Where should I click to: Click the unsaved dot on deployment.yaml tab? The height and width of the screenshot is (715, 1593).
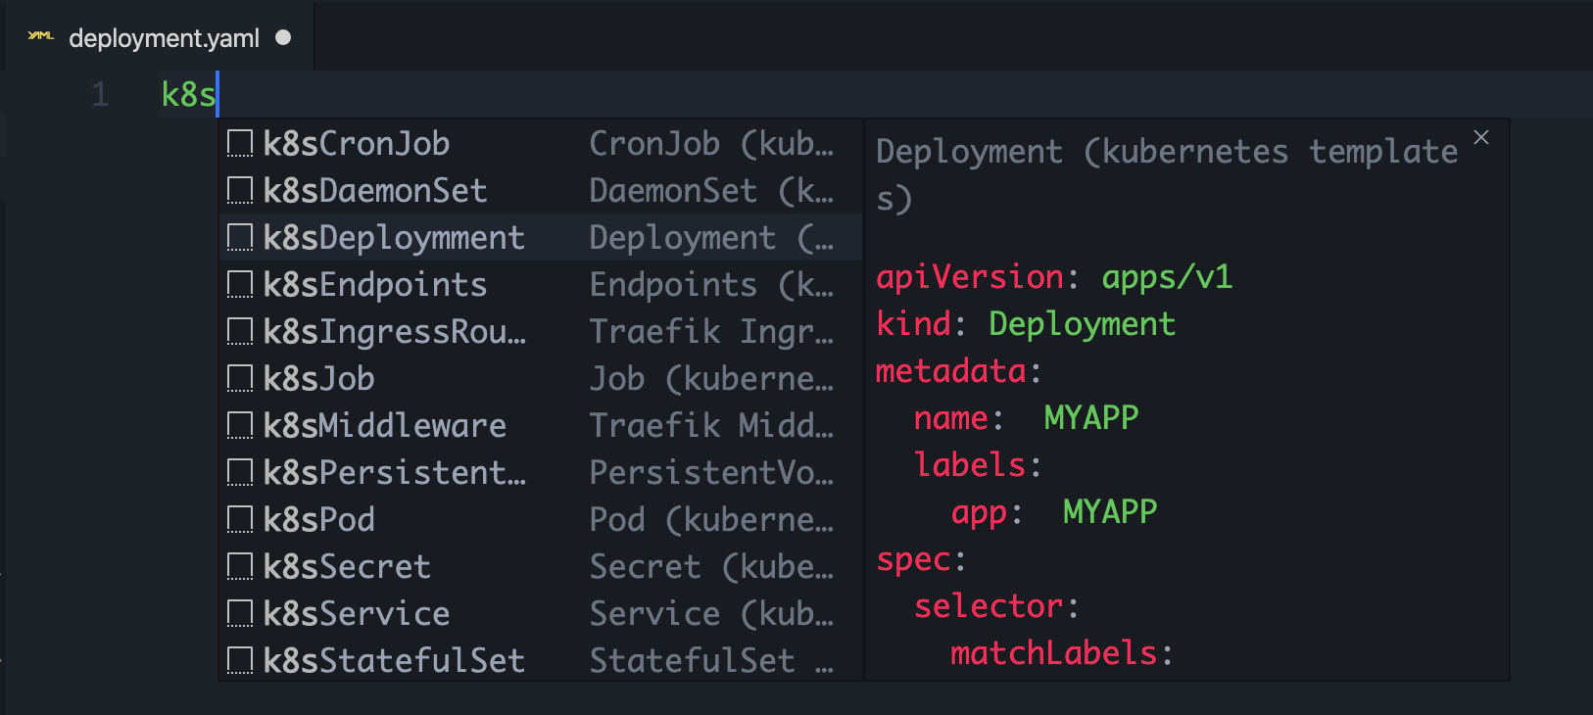click(283, 37)
